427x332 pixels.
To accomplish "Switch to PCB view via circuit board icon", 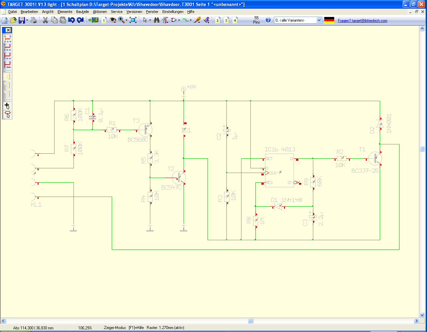I will (x=93, y=20).
